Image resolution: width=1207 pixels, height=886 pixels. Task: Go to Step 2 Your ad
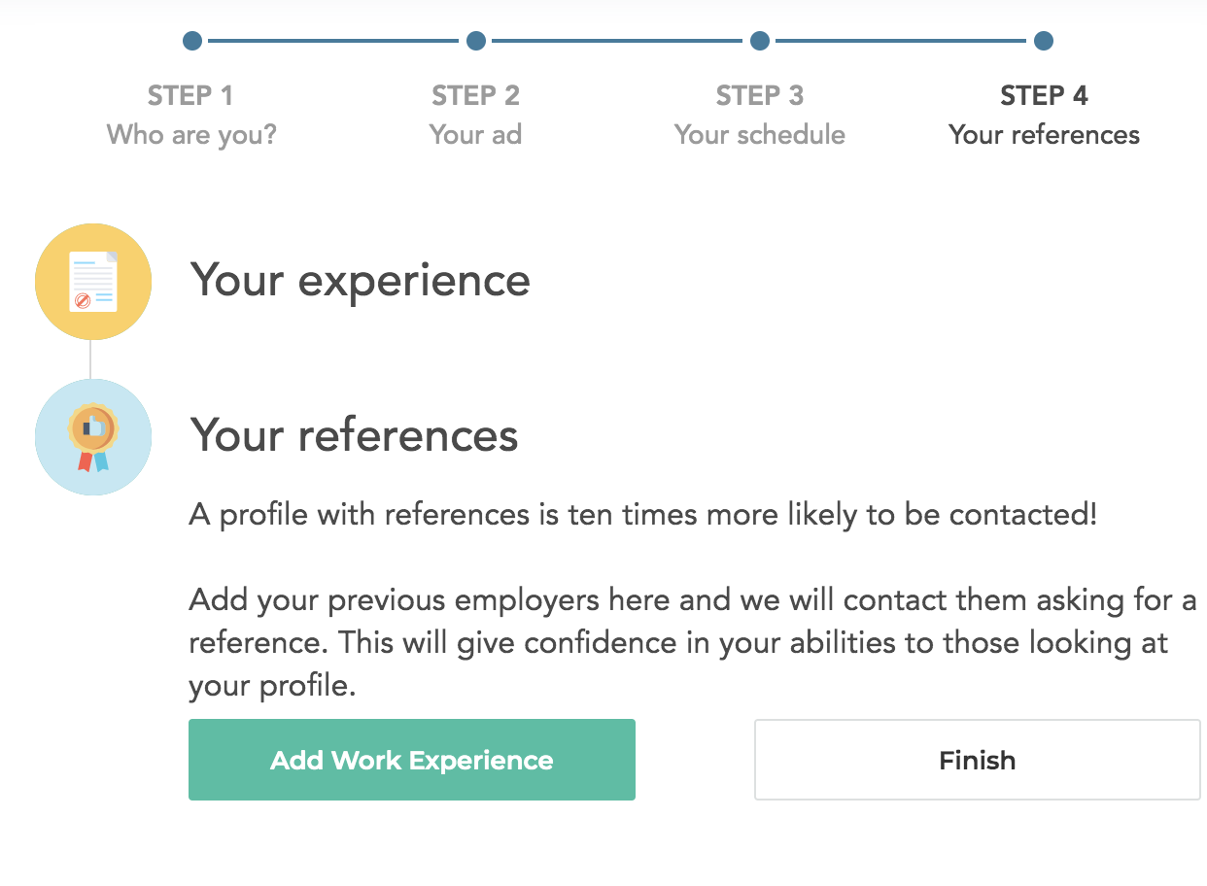[476, 115]
